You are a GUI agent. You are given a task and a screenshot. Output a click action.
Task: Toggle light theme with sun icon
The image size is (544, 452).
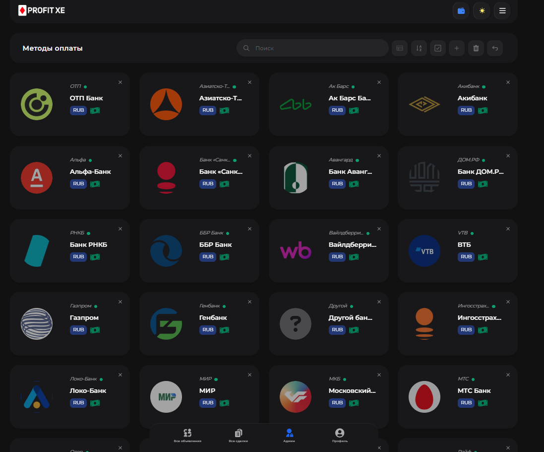tap(482, 10)
